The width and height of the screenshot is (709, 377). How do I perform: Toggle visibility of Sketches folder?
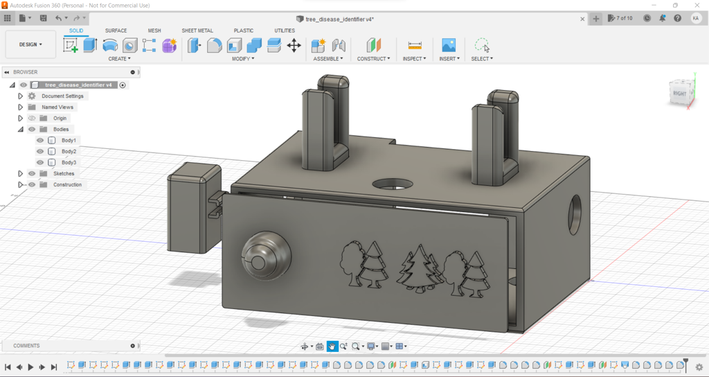pos(32,174)
